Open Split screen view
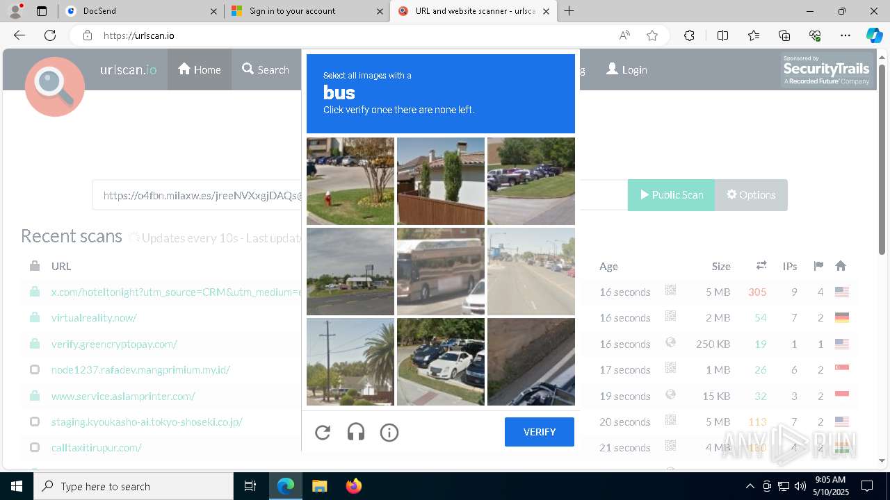 point(722,35)
